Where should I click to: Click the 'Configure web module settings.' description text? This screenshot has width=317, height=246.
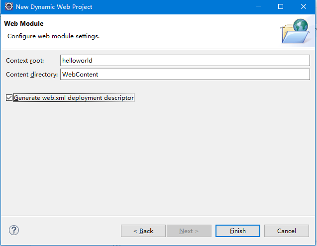tap(54, 36)
